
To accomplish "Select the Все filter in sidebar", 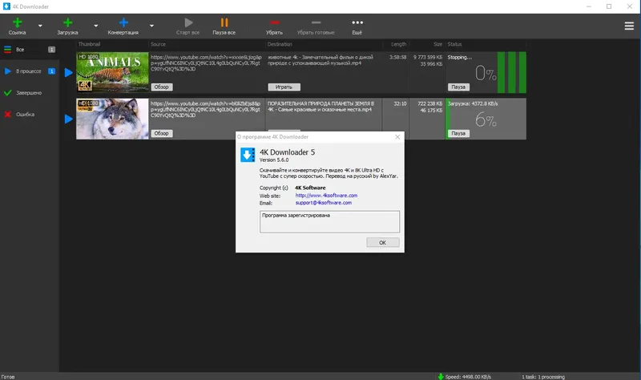I will coord(29,50).
